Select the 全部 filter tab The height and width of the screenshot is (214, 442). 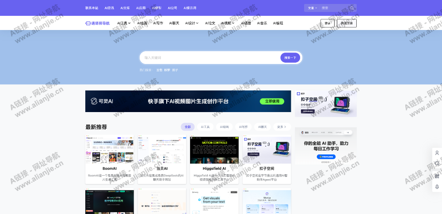click(188, 127)
